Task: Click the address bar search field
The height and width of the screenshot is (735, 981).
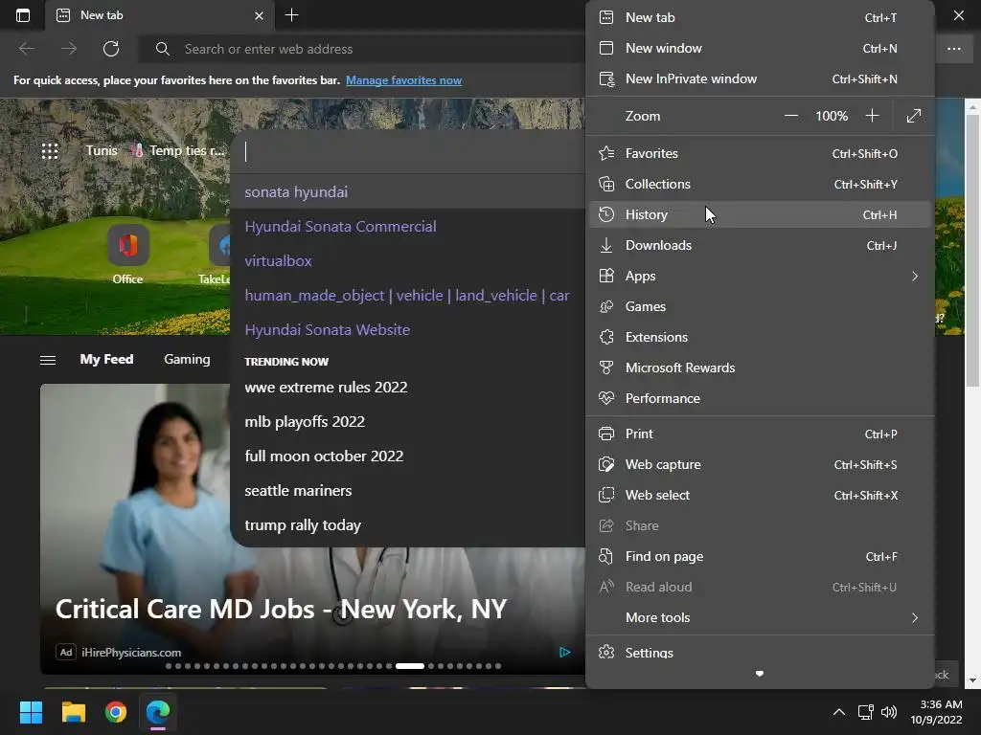Action: click(x=361, y=49)
